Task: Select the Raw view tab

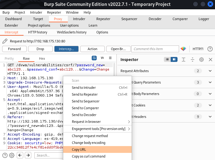Action: 26,58
